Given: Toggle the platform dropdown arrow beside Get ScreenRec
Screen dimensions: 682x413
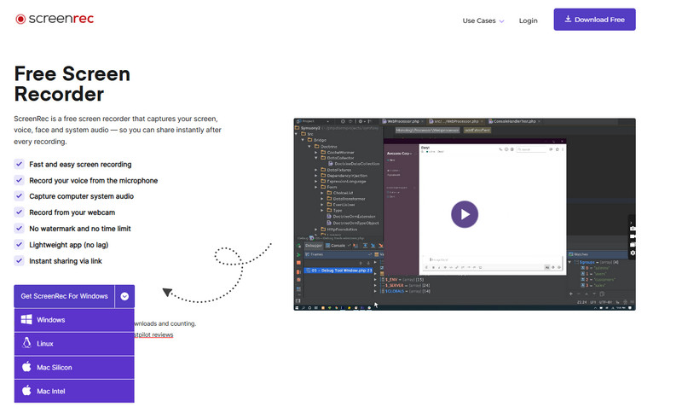Looking at the screenshot, I should tap(124, 296).
